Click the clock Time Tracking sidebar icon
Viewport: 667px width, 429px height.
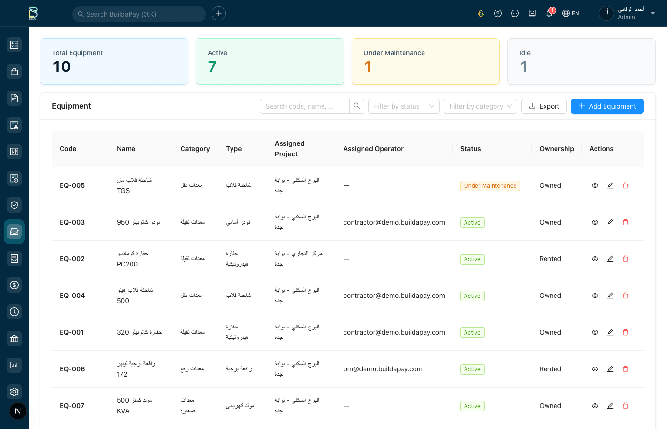14,312
